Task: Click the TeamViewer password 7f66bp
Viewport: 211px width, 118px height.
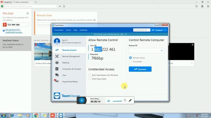Action: point(97,58)
